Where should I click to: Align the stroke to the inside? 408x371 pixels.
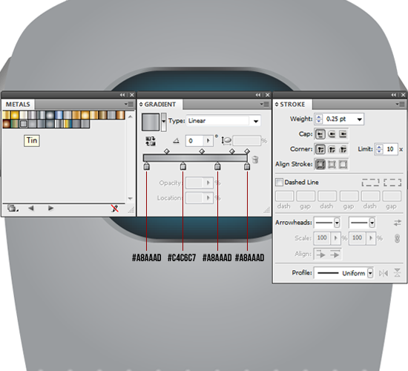332,164
